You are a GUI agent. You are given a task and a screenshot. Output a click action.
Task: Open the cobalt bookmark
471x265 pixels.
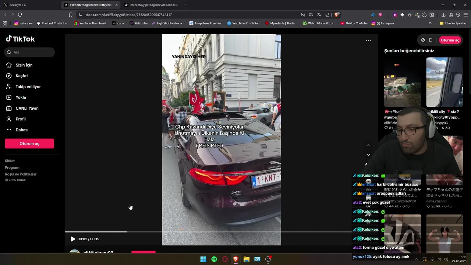coord(119,23)
